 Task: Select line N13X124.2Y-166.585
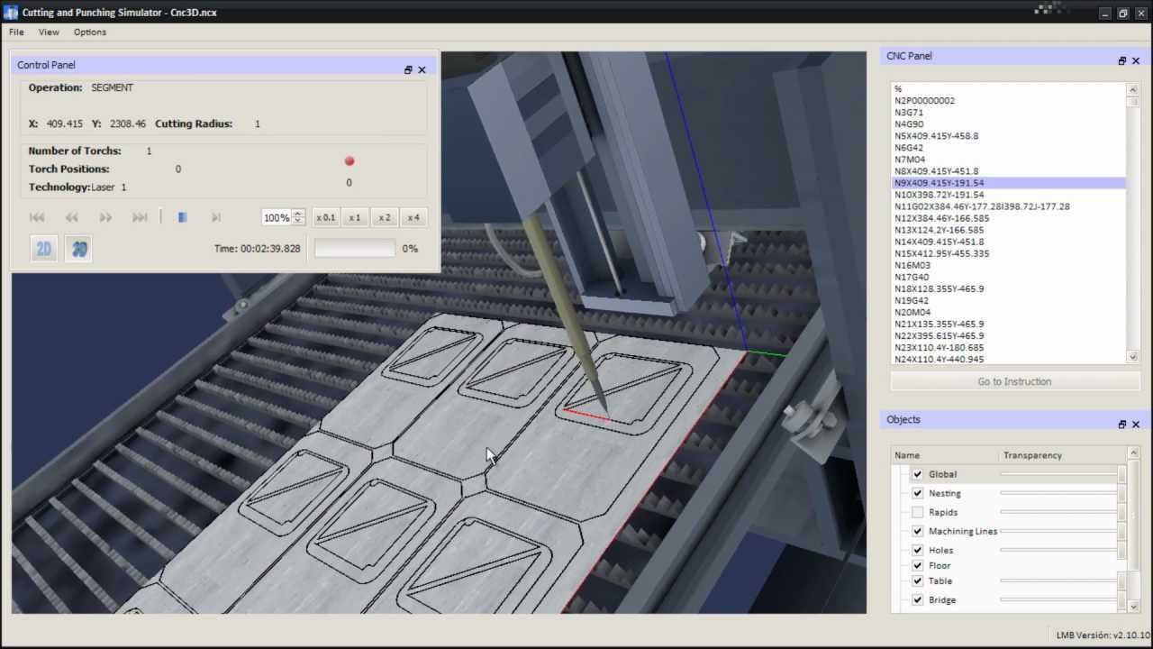[1009, 230]
